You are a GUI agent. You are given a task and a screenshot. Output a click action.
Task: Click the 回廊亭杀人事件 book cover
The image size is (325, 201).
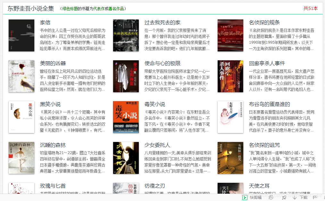230,76
